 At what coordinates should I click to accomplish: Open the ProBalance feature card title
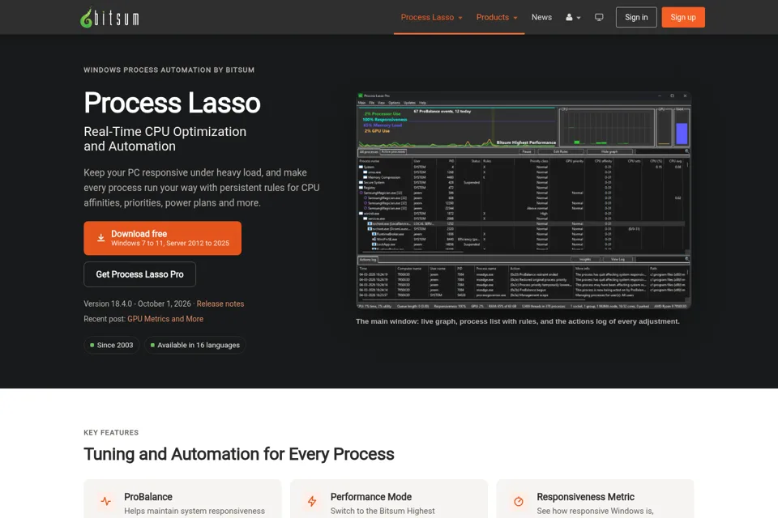tap(147, 497)
